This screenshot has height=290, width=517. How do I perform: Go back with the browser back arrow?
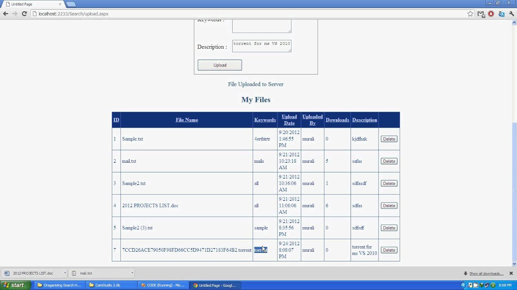point(6,14)
